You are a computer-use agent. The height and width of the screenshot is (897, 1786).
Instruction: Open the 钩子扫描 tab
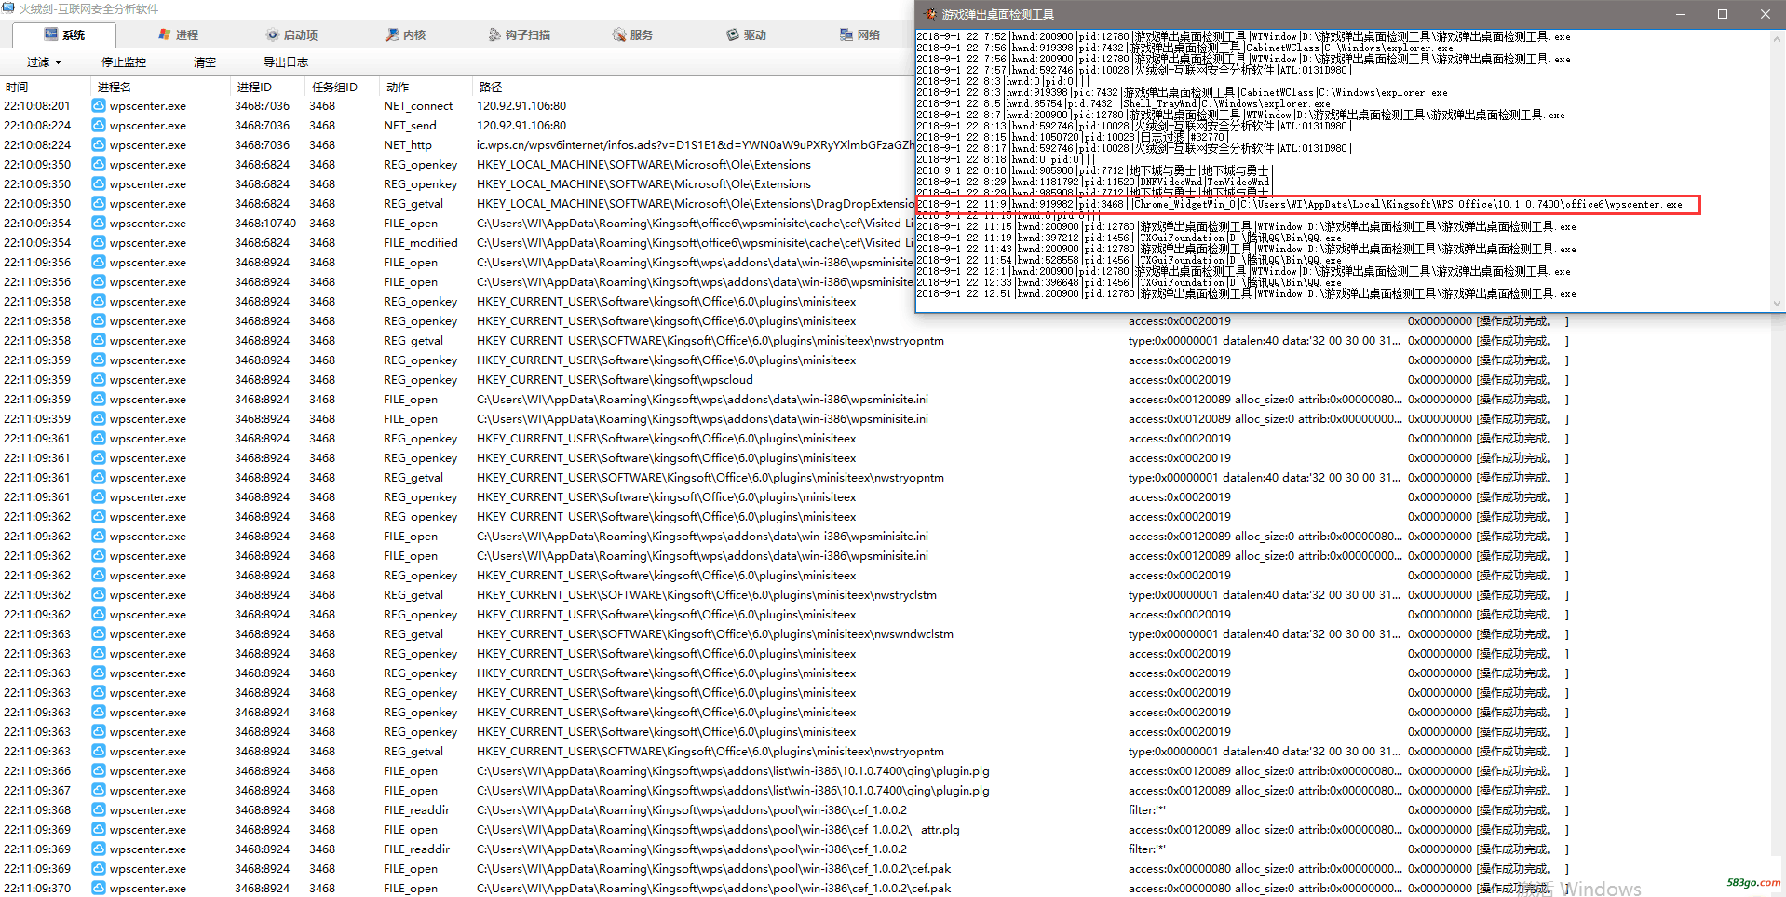[x=519, y=34]
